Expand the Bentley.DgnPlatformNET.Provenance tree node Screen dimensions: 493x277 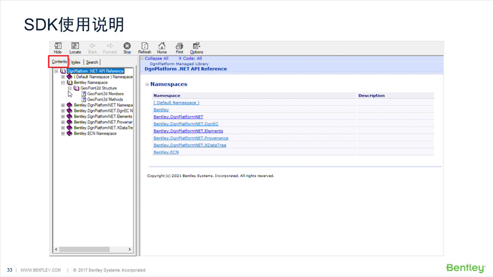pos(63,122)
